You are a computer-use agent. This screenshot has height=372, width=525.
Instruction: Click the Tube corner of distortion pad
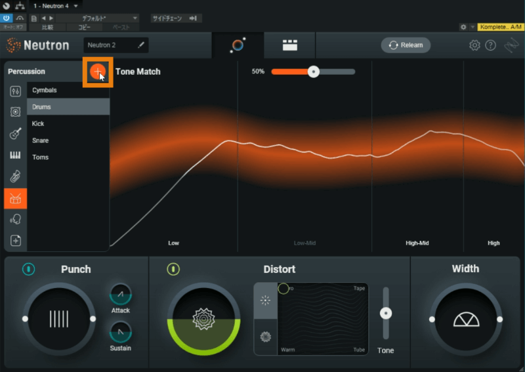click(359, 350)
